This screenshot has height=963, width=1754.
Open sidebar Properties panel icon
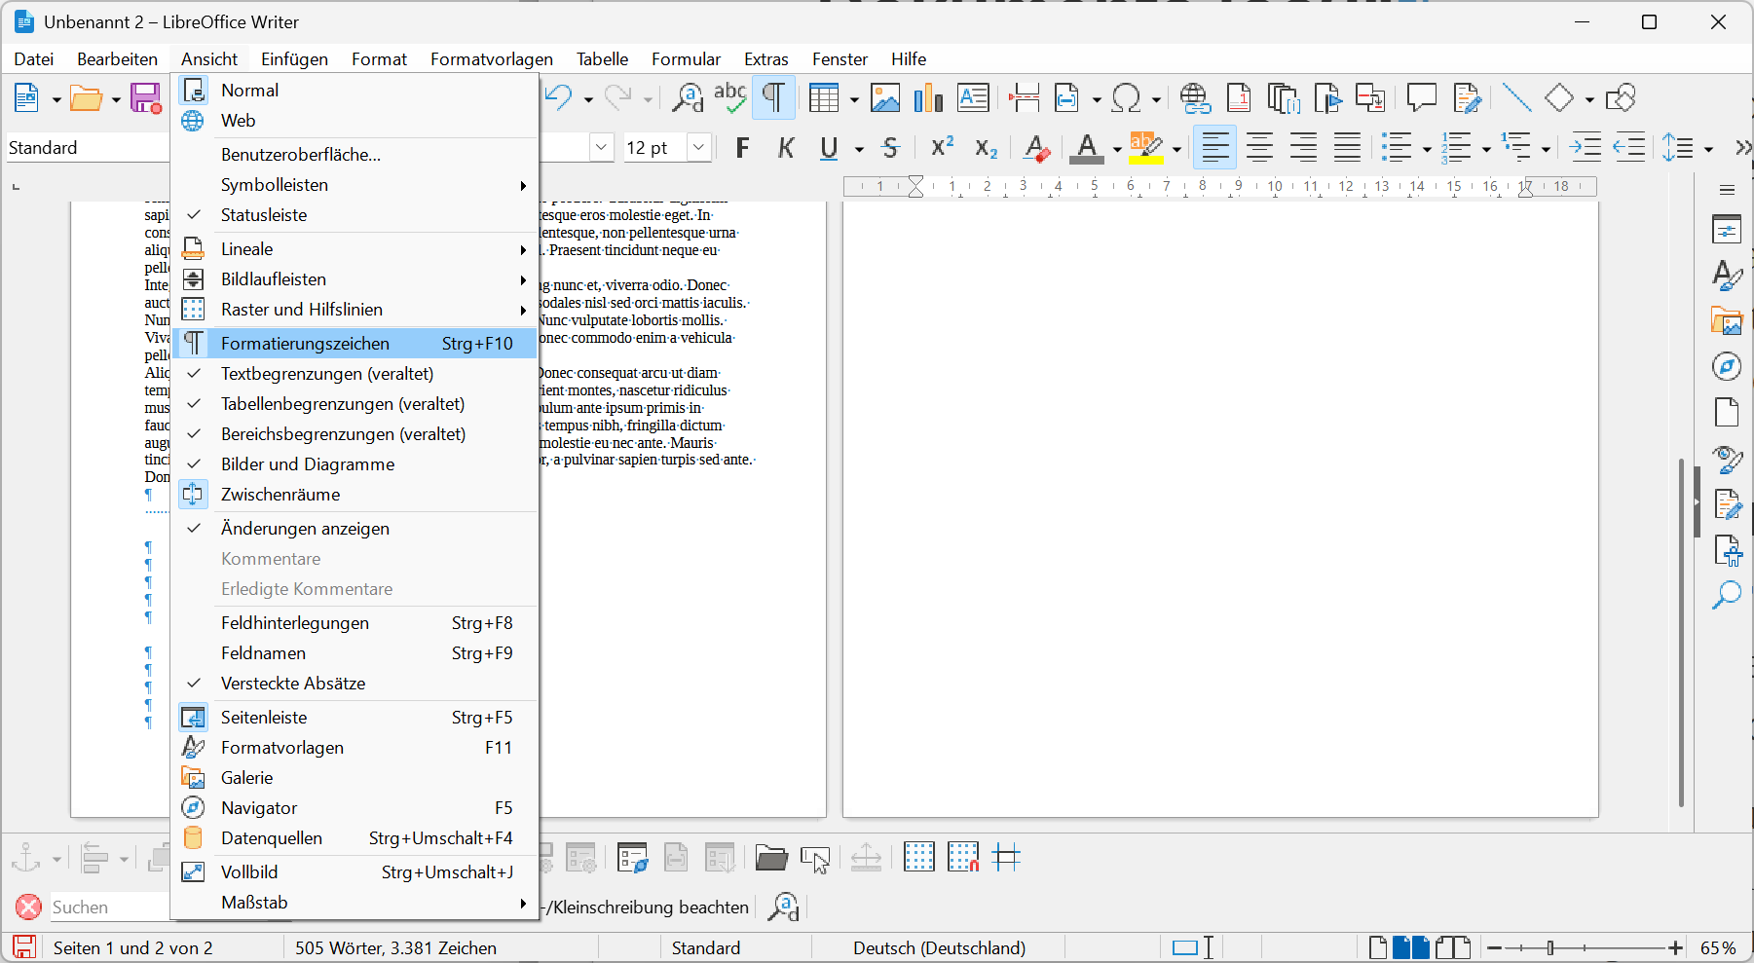pyautogui.click(x=1727, y=231)
